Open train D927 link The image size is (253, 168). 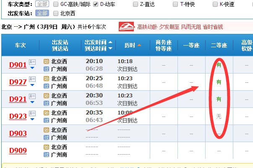click(18, 82)
